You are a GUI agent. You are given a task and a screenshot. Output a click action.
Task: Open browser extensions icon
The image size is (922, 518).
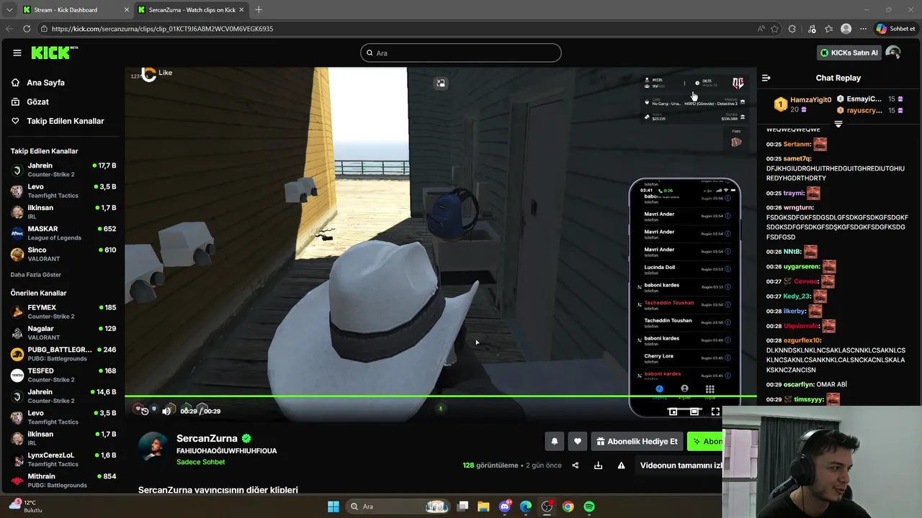792,29
